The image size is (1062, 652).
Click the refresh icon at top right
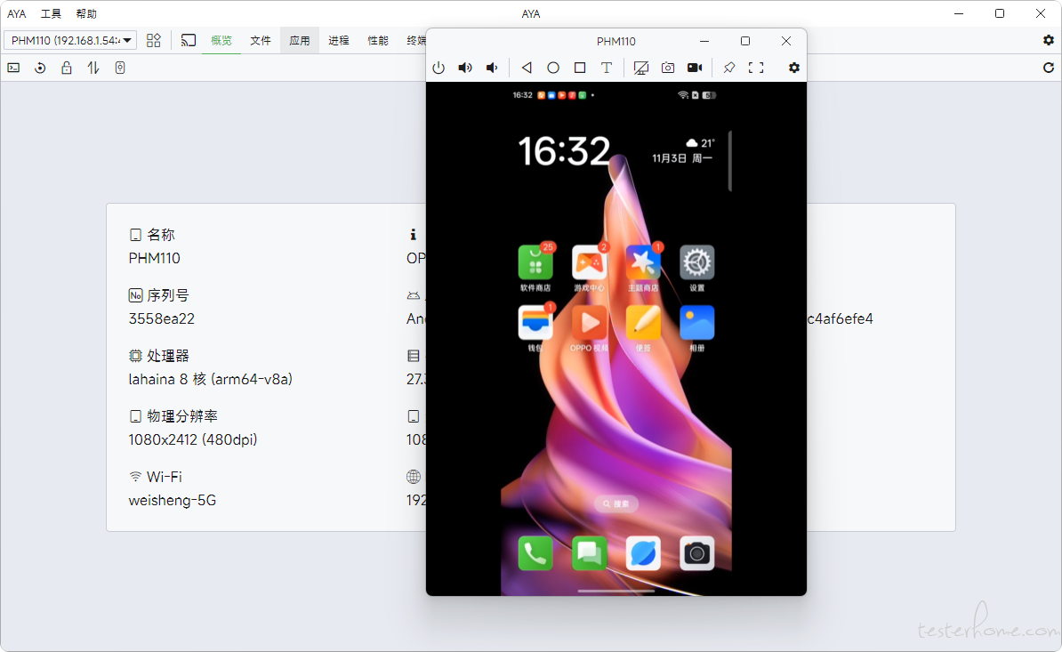1048,68
